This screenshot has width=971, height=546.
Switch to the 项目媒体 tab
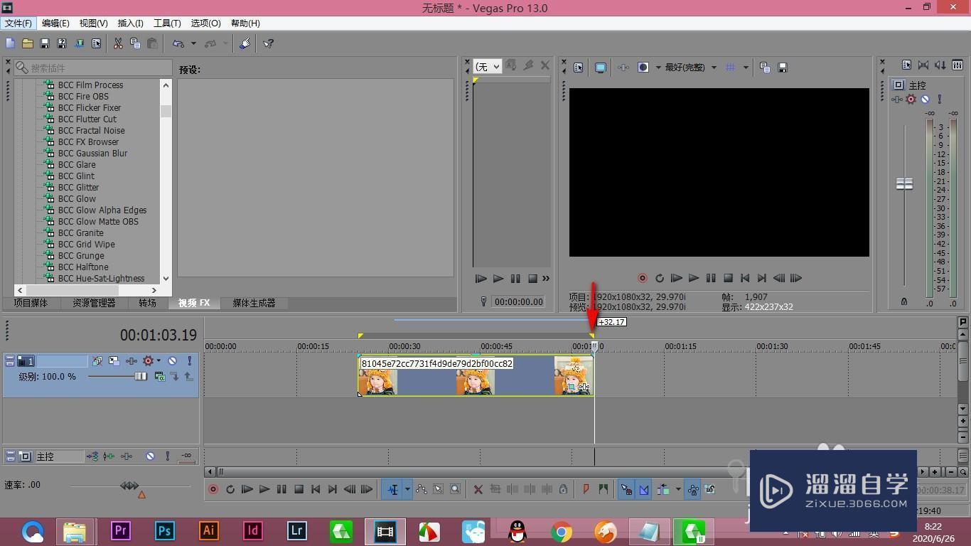31,303
